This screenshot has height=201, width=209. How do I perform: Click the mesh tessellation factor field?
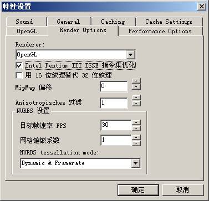point(116,140)
